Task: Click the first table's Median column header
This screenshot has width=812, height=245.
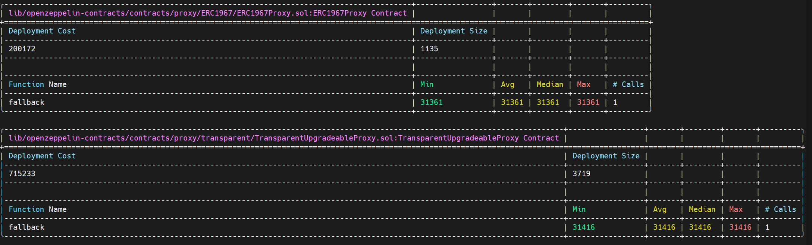Action: (550, 84)
